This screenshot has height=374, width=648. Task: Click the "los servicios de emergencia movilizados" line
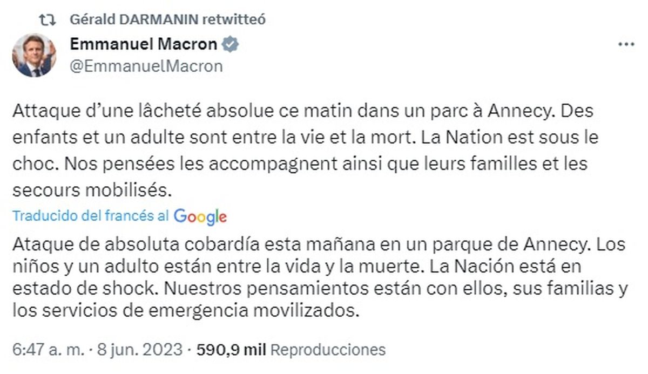coord(185,311)
